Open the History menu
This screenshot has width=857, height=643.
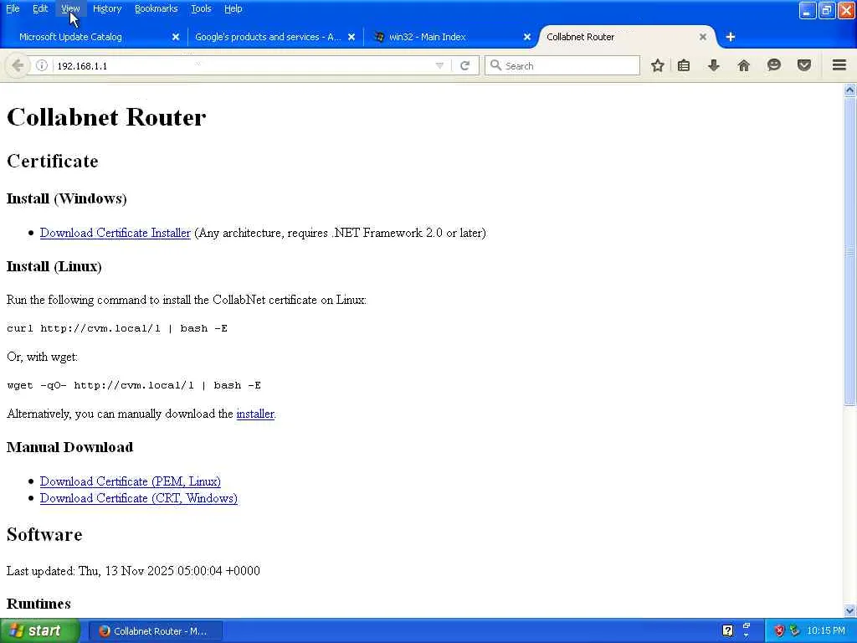106,8
